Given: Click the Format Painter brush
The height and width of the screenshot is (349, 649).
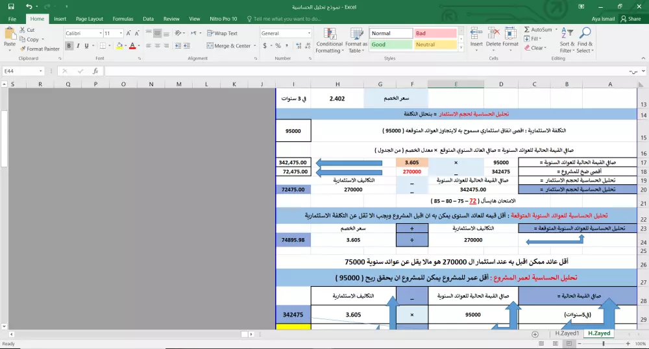Looking at the screenshot, I should [22, 49].
